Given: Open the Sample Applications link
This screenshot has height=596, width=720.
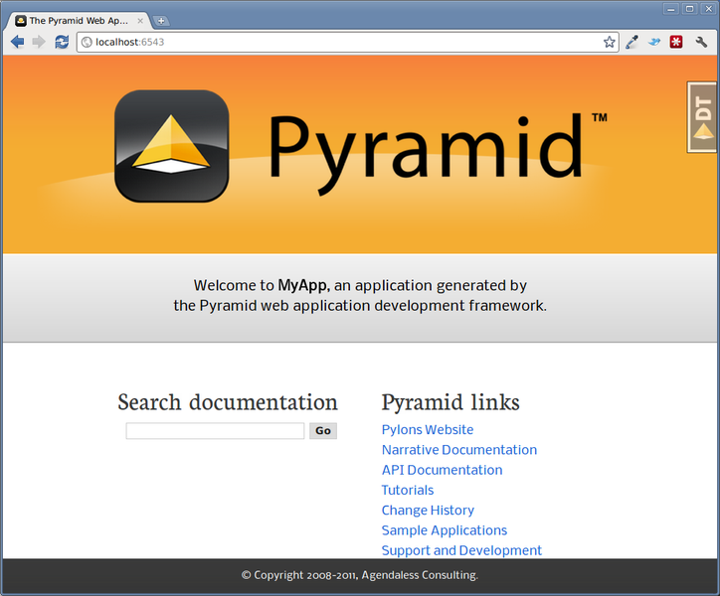Looking at the screenshot, I should click(x=444, y=530).
